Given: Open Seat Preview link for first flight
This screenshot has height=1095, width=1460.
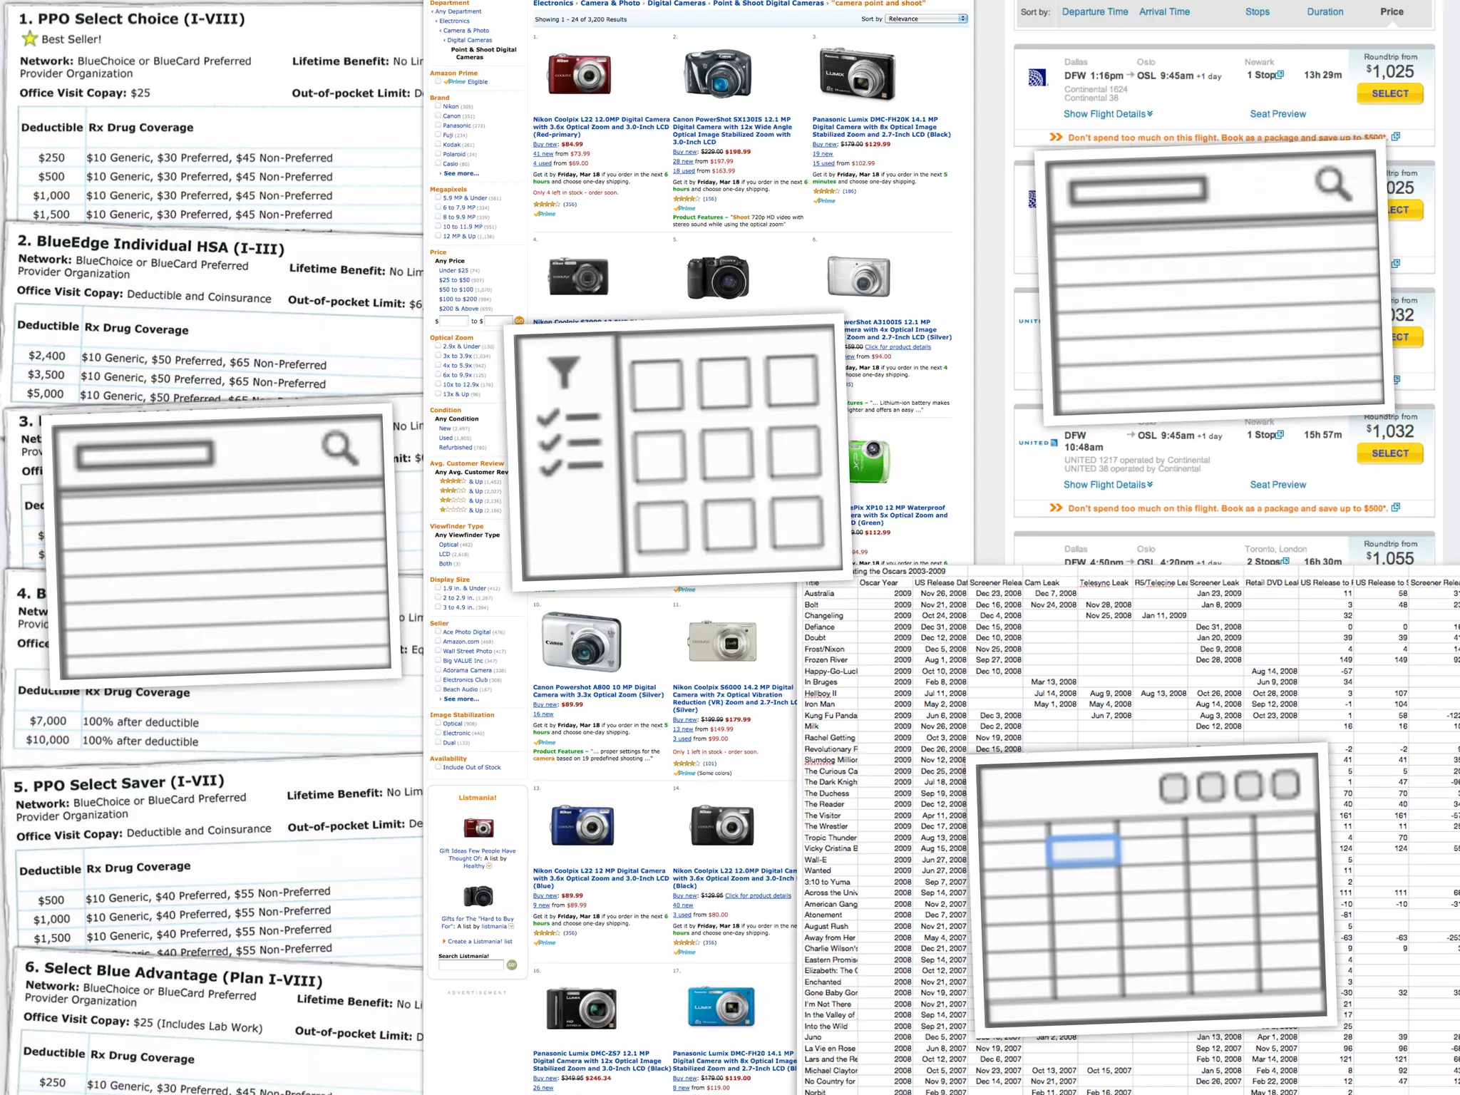Looking at the screenshot, I should pos(1277,114).
